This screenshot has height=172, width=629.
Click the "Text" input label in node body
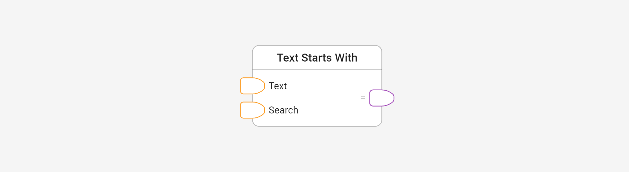coord(278,86)
